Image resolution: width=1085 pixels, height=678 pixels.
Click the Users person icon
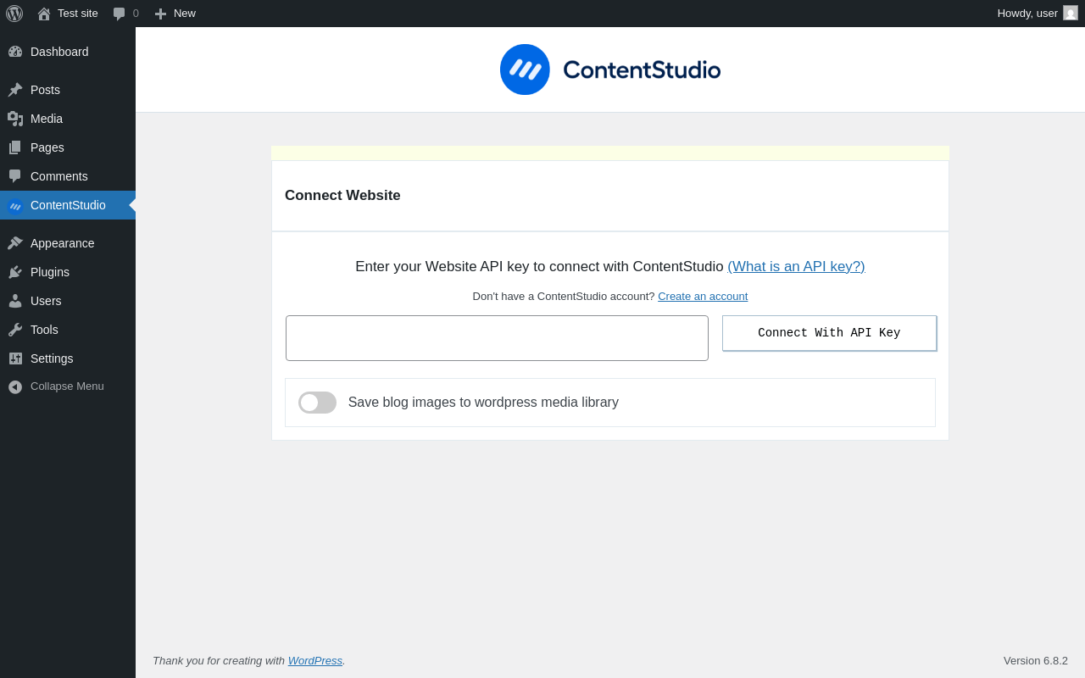[15, 301]
